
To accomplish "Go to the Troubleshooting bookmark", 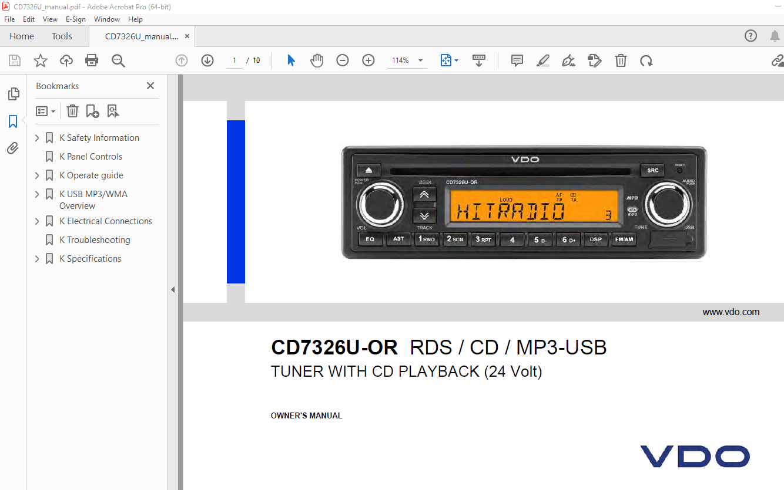I will 95,240.
